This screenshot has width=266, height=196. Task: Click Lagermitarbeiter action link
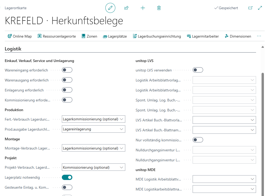coord(203,37)
